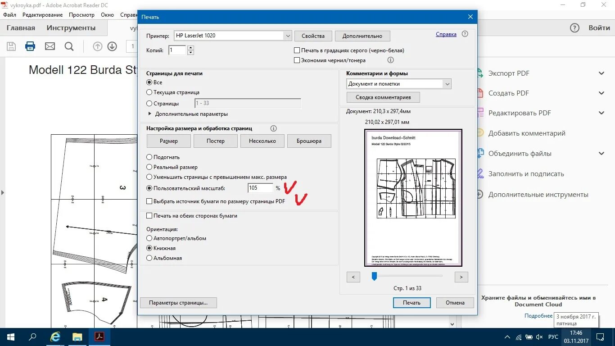
Task: Enable Печать в градациях серого checkbox
Action: pos(297,50)
